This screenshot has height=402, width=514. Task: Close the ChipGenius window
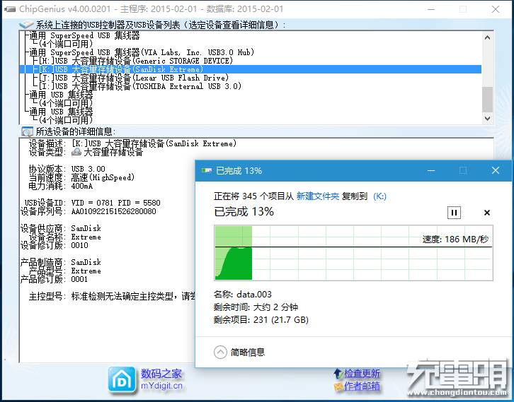click(x=496, y=9)
